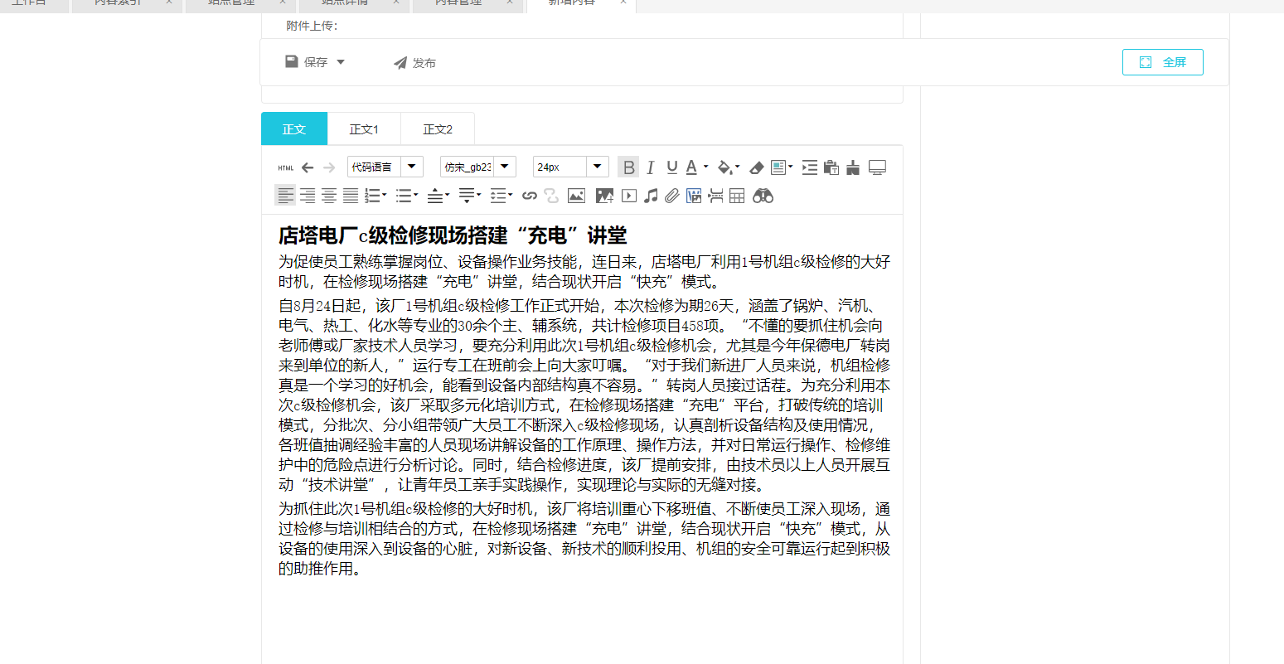Image resolution: width=1284 pixels, height=664 pixels.
Task: Click the 全屏 fullscreen button
Action: [x=1162, y=62]
